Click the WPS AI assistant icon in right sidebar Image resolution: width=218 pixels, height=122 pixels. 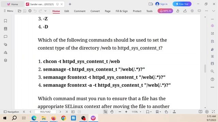point(212,26)
